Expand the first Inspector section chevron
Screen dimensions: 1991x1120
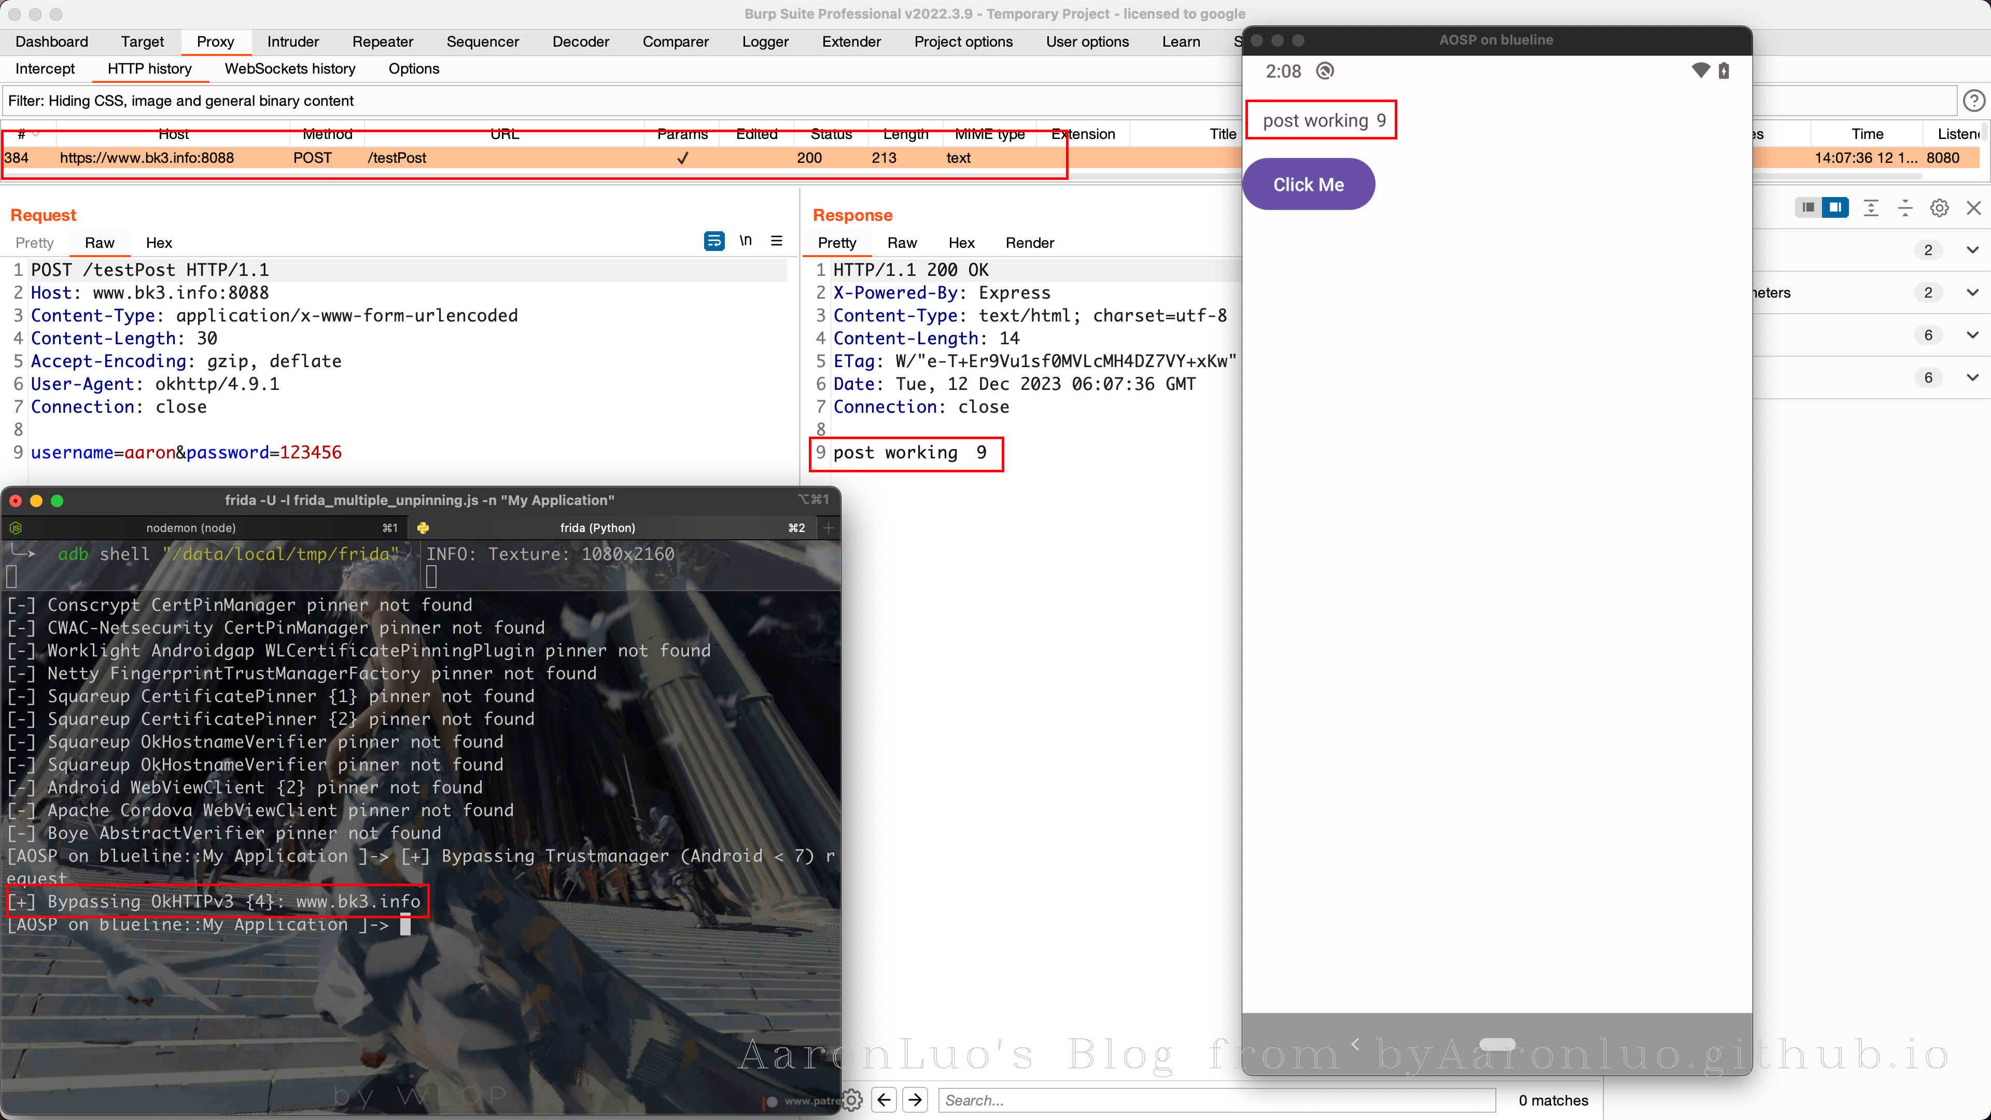[1972, 249]
